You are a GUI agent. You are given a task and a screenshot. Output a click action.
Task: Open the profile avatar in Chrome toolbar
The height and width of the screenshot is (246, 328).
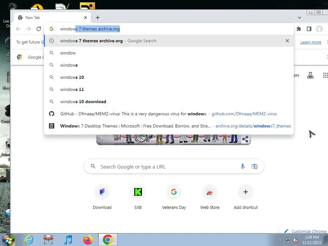click(319, 29)
